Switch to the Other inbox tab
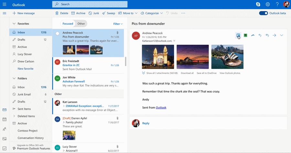Image resolution: width=291 pixels, height=153 pixels. (x=81, y=24)
